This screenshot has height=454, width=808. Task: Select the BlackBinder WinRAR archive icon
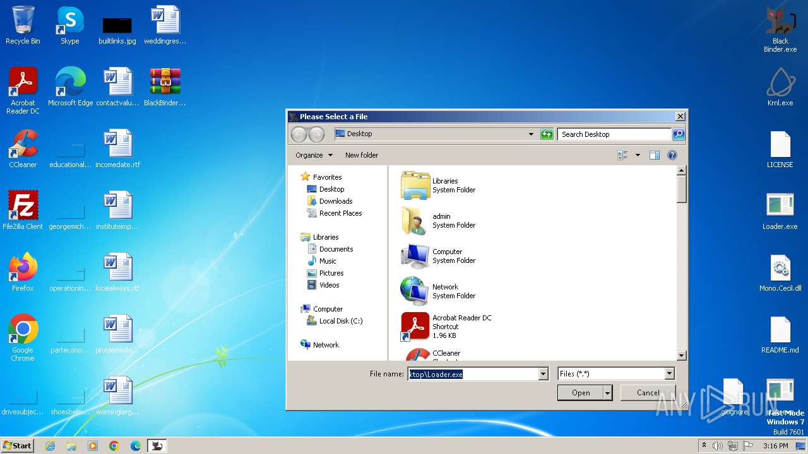pos(165,87)
